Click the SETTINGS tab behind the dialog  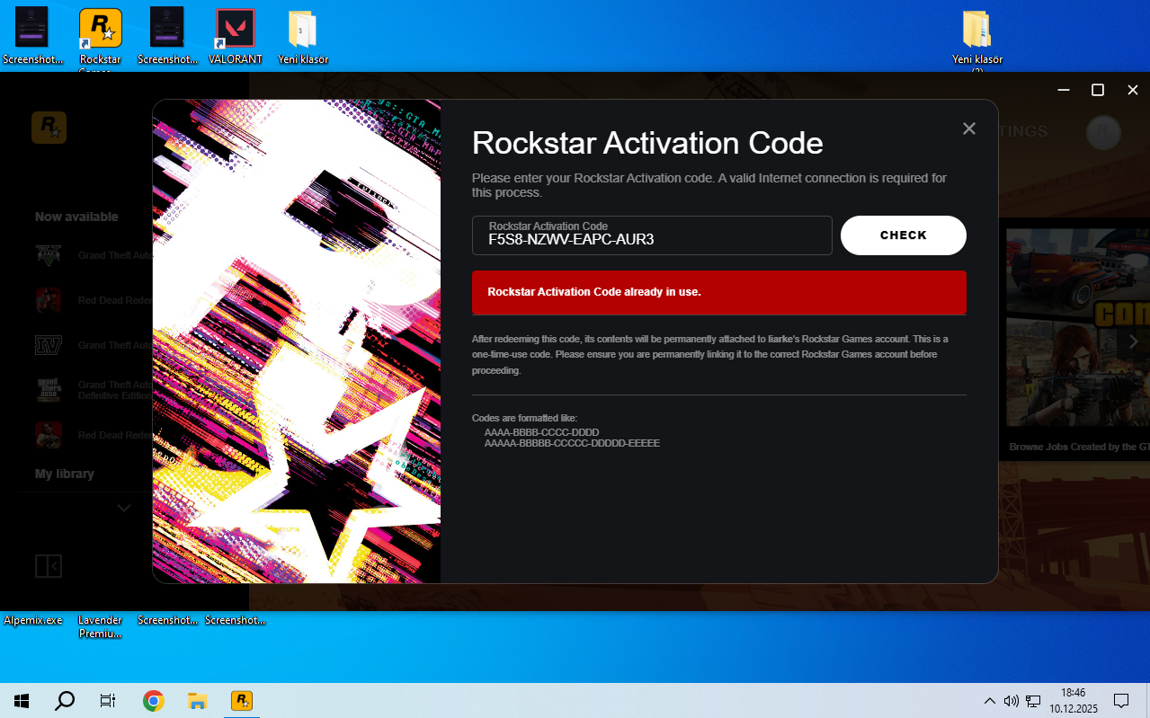click(1023, 131)
